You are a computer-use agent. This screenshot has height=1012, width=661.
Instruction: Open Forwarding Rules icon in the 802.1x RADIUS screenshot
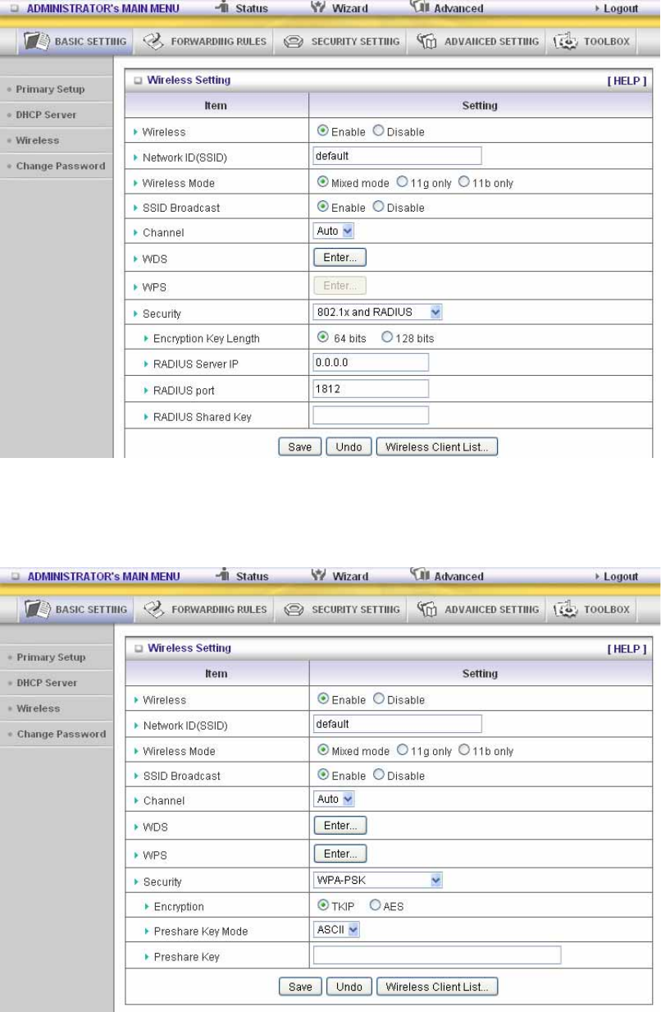154,41
